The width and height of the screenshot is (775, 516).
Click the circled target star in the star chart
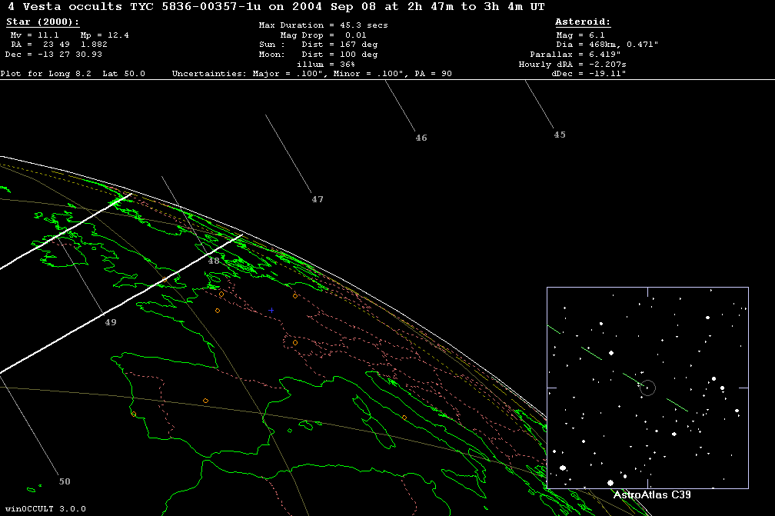[647, 388]
